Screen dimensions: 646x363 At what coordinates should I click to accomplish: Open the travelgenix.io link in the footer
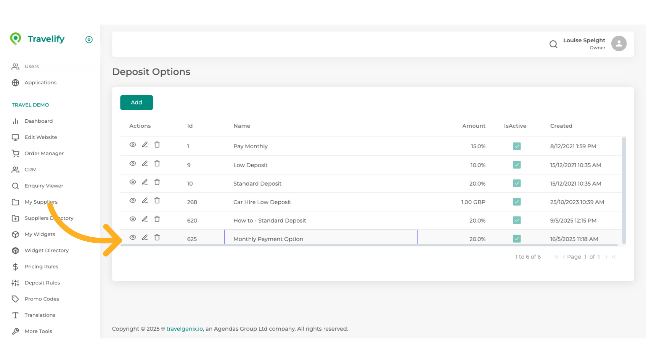click(184, 328)
